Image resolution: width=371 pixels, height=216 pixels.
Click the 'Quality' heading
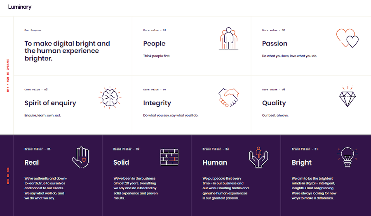274,103
